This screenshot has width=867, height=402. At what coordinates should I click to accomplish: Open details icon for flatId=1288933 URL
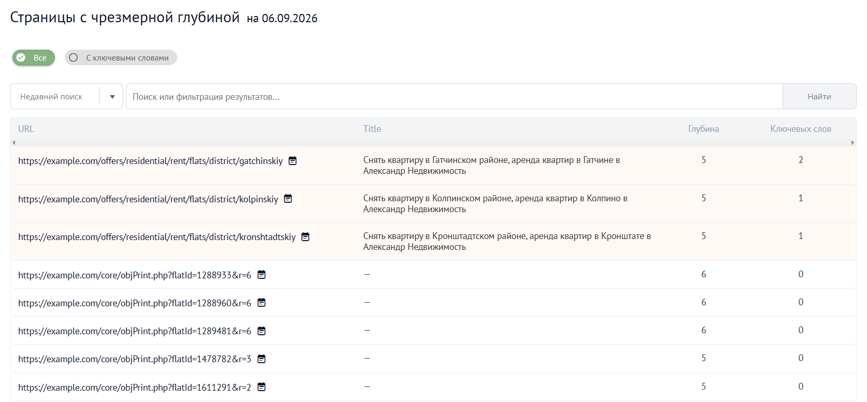click(x=262, y=275)
